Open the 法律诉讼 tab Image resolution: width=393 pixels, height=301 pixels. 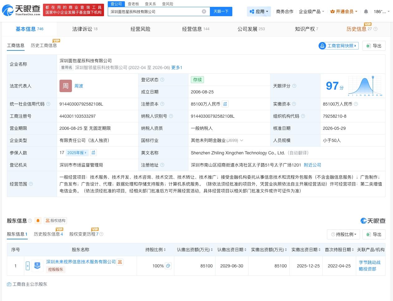point(85,29)
